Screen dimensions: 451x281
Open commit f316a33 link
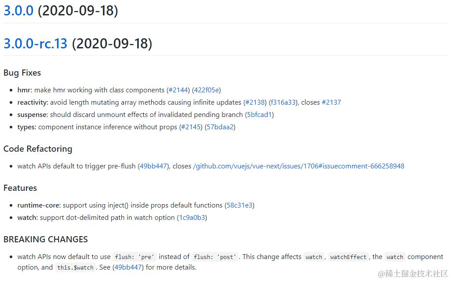pos(284,102)
